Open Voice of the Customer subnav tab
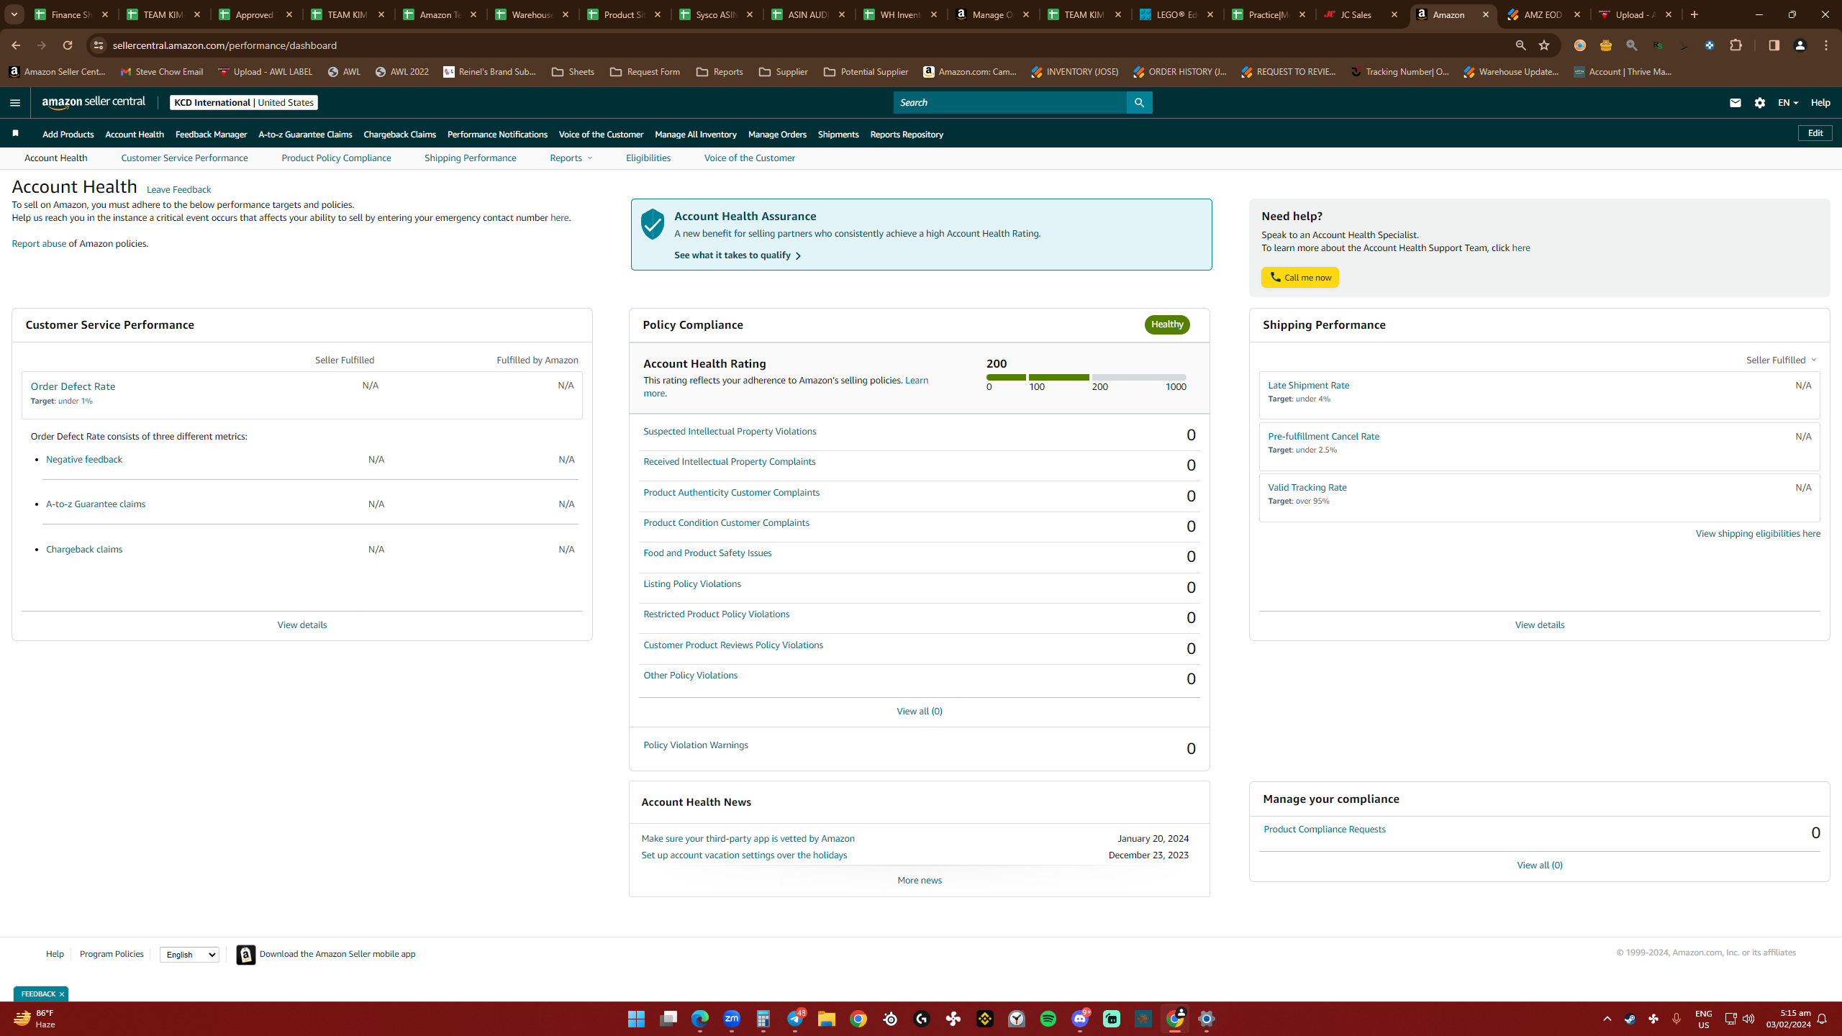 (750, 158)
